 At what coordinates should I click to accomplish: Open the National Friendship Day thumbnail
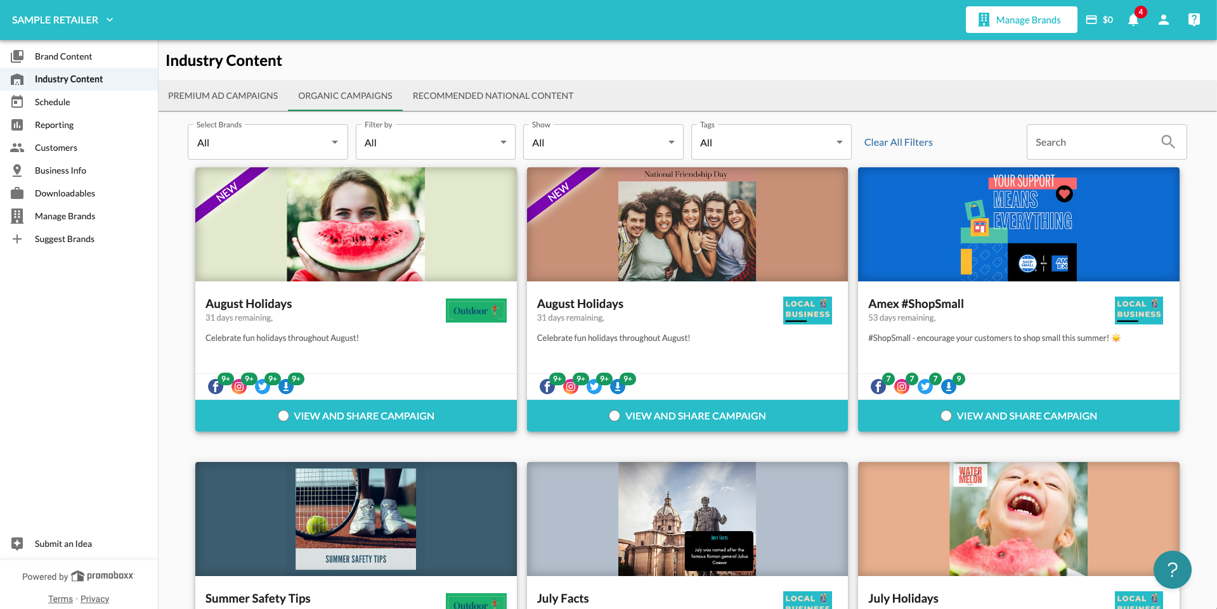(687, 224)
